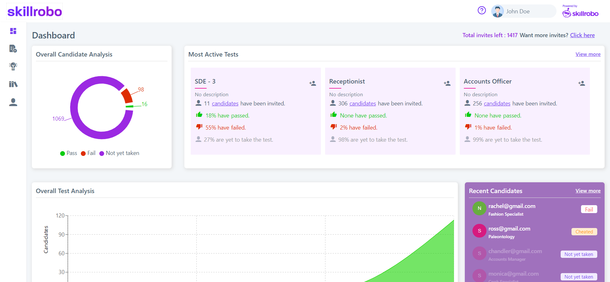Screen dimensions: 610x282
Task: Click the John Doe avatar picture
Action: (497, 11)
